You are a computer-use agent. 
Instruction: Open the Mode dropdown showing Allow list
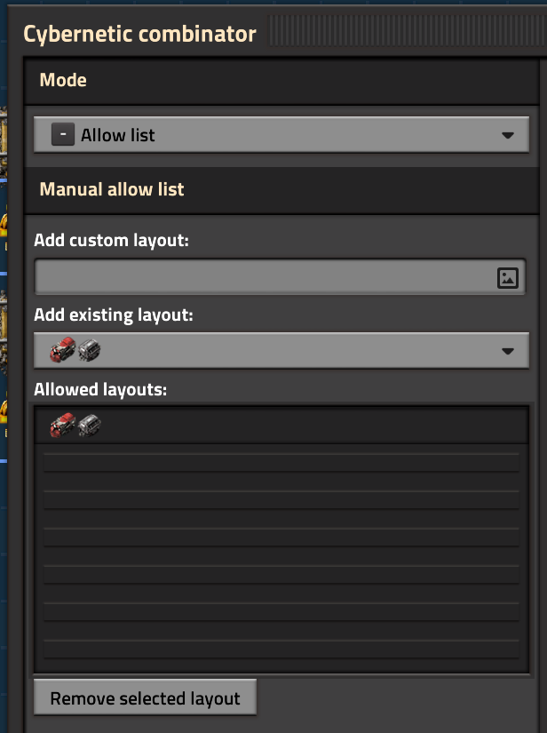[x=281, y=134]
